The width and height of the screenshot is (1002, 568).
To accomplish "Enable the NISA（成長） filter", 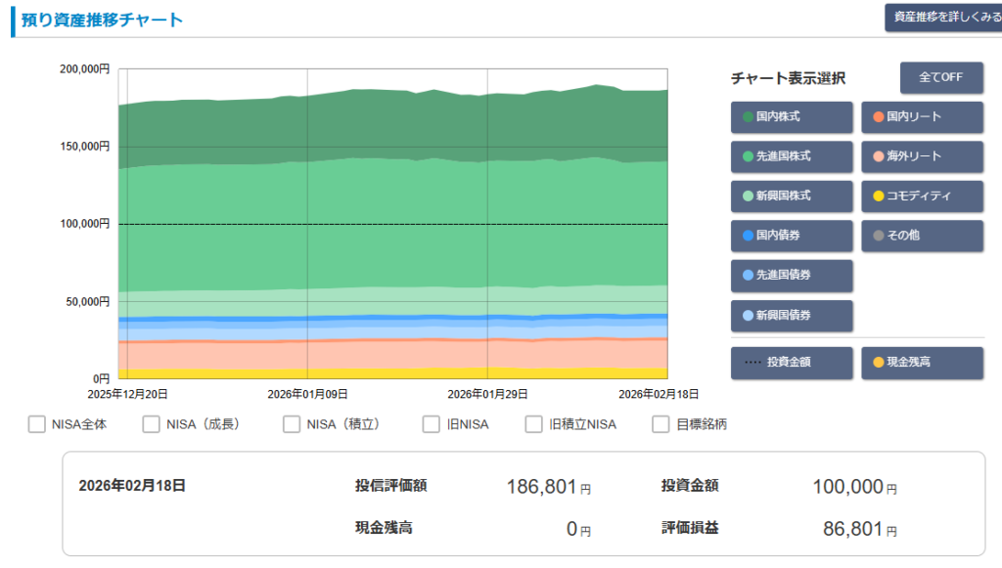I will [x=151, y=424].
